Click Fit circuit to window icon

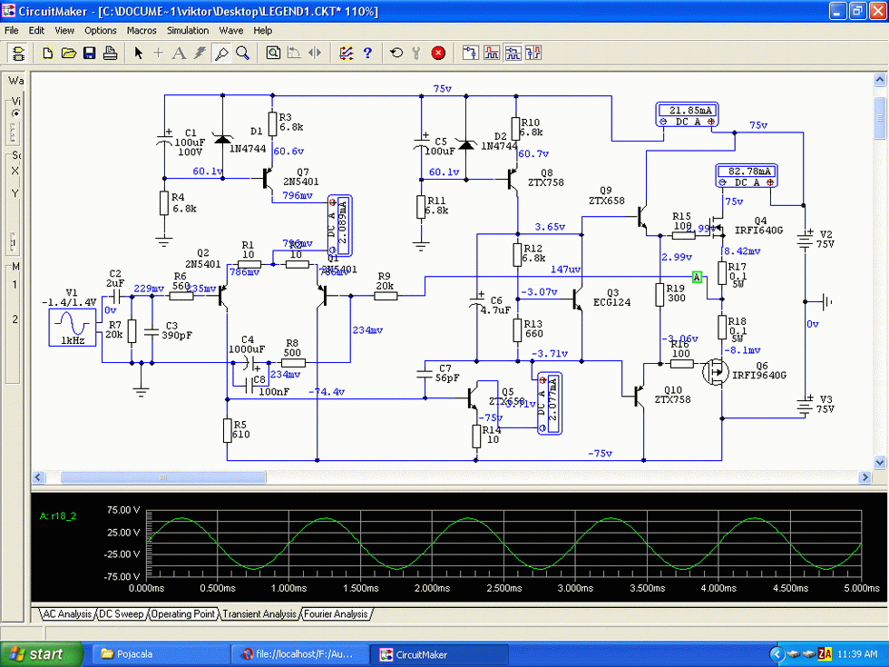point(273,54)
